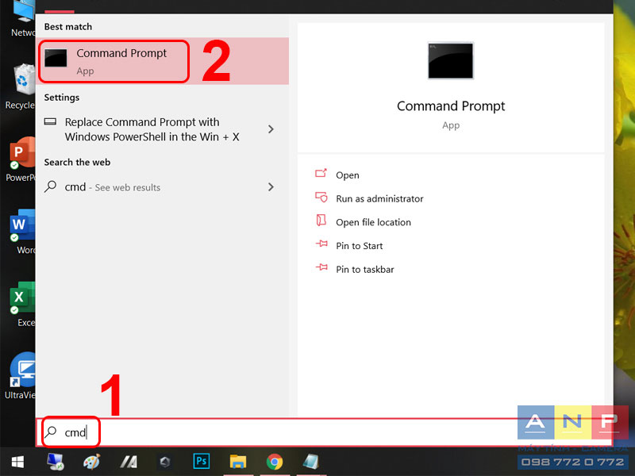Open Command Prompt best match result
The height and width of the screenshot is (476, 635).
162,61
